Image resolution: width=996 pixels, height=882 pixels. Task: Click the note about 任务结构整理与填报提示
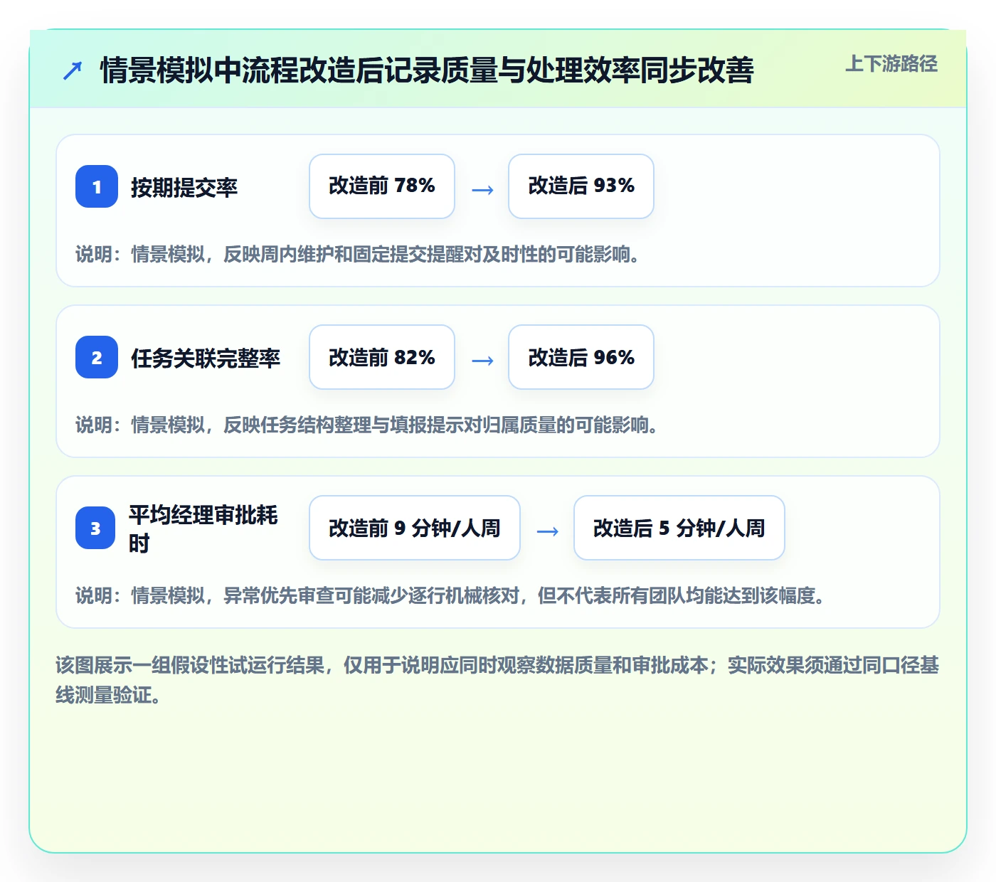[367, 425]
